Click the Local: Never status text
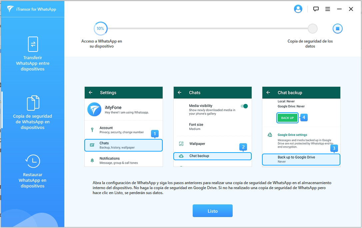Viewport: 362px width, 228px height. [x=286, y=101]
